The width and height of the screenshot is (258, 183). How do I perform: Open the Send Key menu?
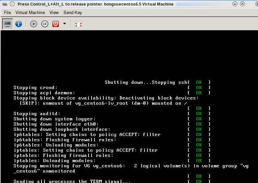[x=73, y=12]
